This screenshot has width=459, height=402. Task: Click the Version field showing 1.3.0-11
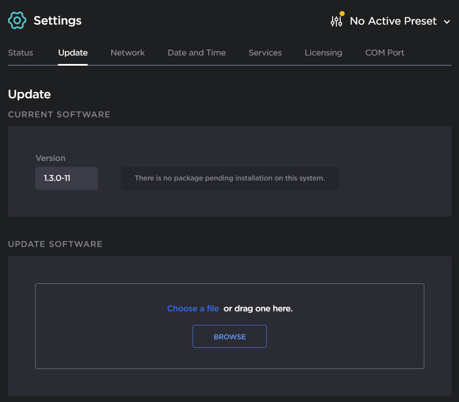click(66, 178)
